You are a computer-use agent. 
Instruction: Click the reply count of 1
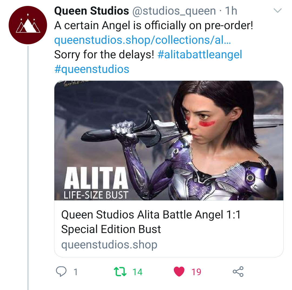pyautogui.click(x=76, y=272)
